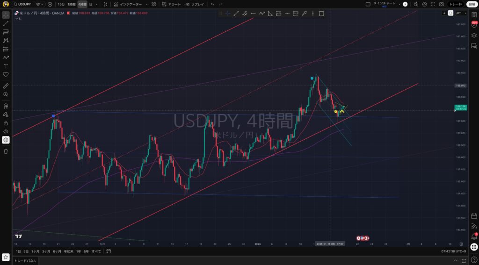Activate the zoom-in magnifier tool
Screen dimensions: 479x265
6,94
